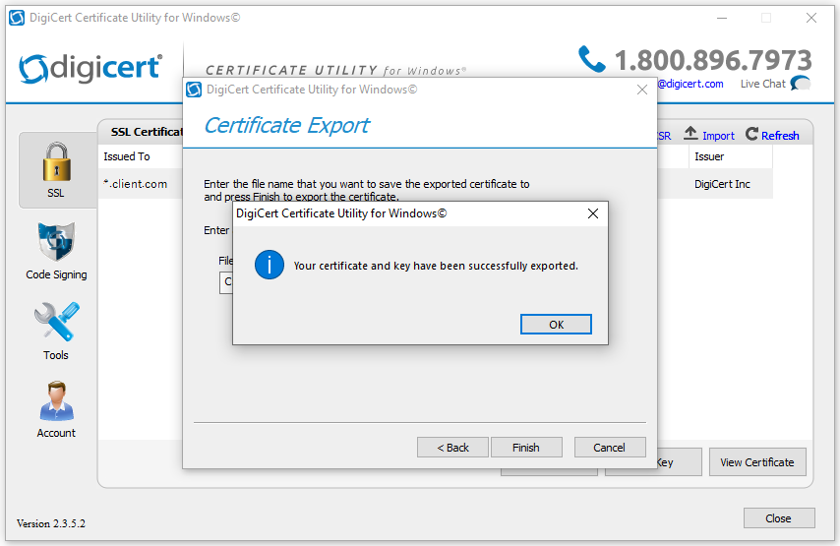Click the Certificate Export dialog title icon
Viewport: 840px width, 546px height.
[194, 90]
